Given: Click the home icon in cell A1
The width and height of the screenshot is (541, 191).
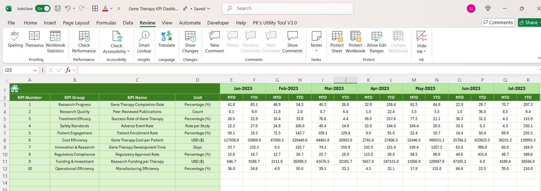Looking at the screenshot, I should point(15,88).
